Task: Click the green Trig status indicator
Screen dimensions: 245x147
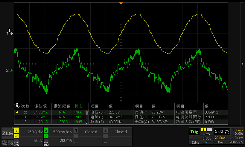Action: pos(194,132)
